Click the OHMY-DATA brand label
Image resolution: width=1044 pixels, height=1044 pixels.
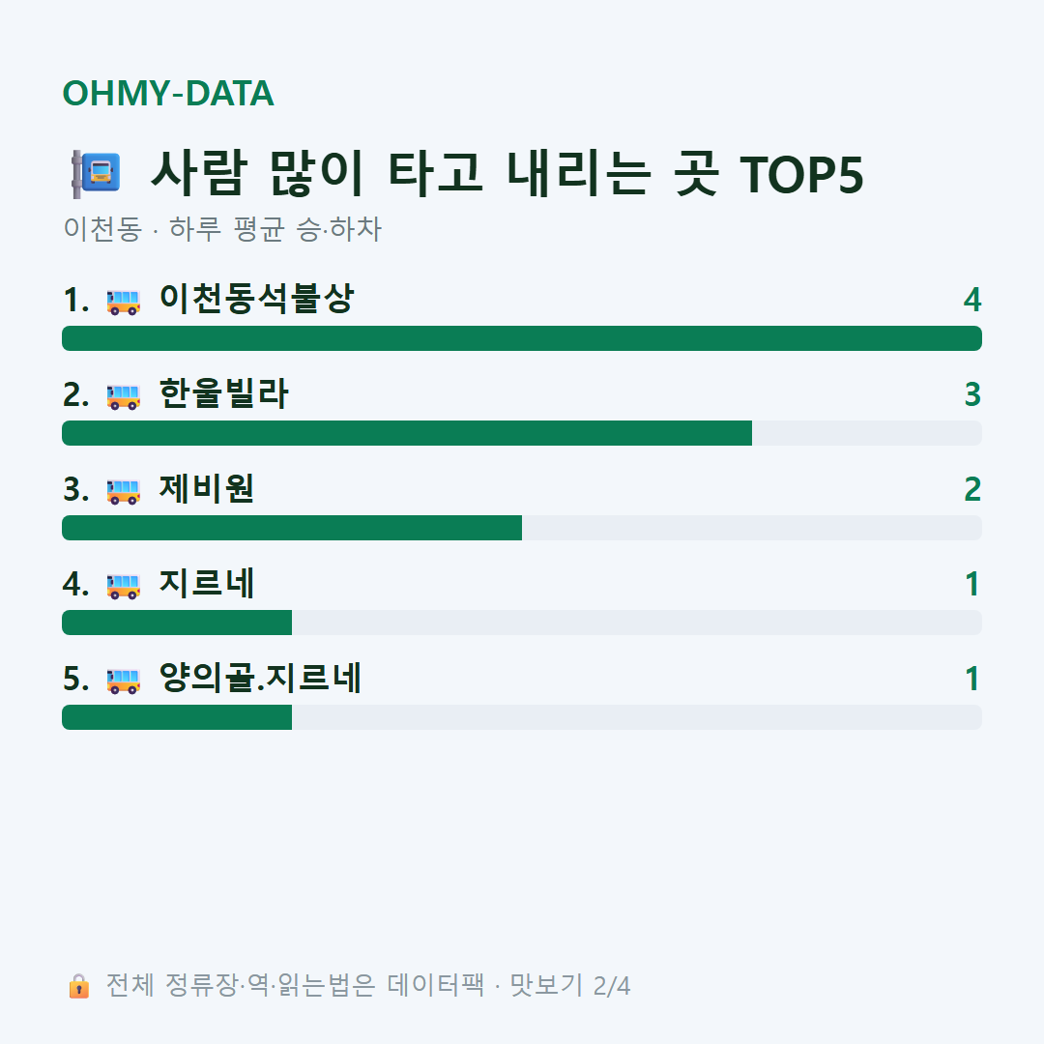[x=168, y=93]
